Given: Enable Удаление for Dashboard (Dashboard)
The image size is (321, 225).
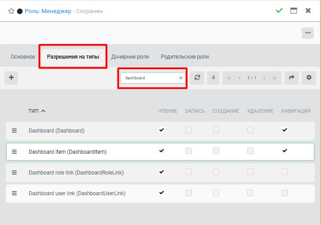Looking at the screenshot, I should pos(250,130).
